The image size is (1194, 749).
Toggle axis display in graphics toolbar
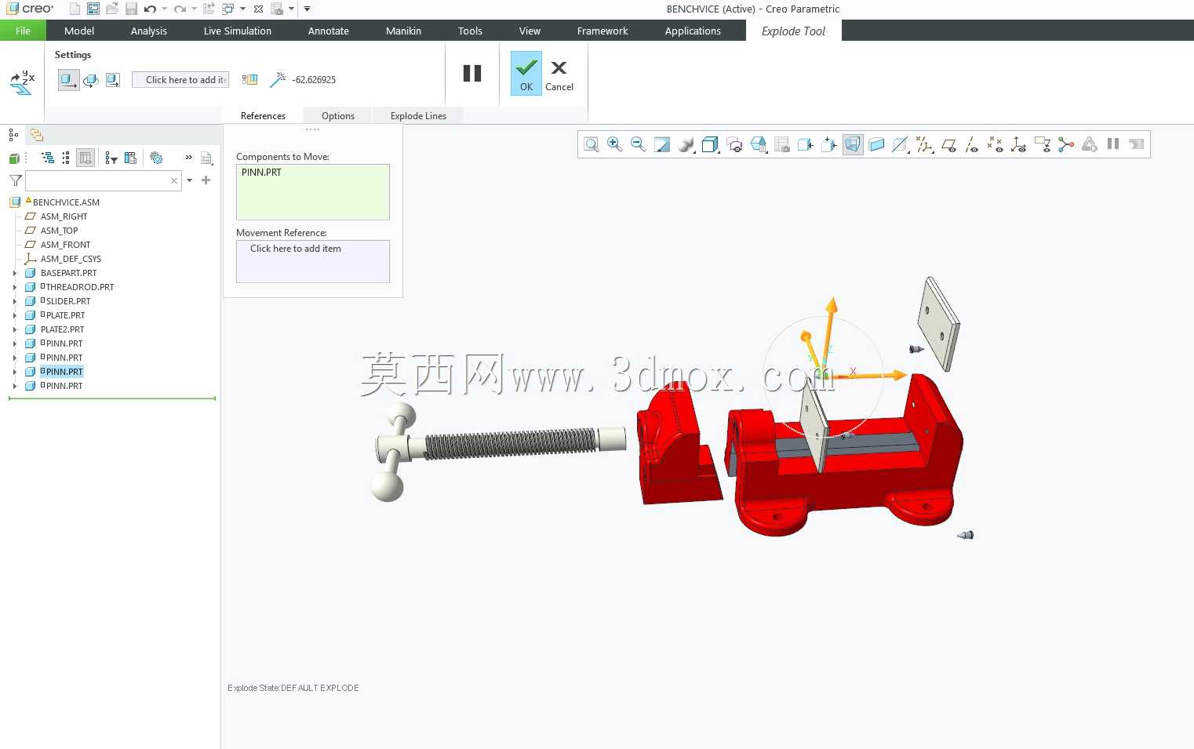[x=971, y=144]
